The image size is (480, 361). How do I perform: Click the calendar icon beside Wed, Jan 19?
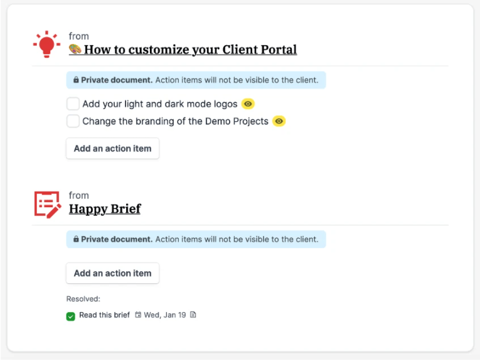point(138,315)
